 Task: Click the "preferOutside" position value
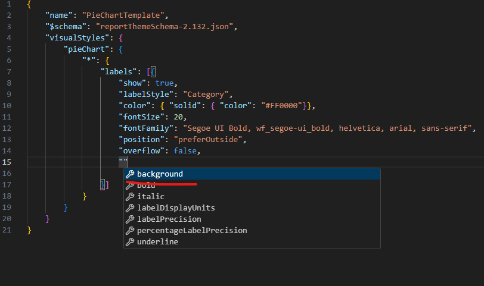[208, 140]
